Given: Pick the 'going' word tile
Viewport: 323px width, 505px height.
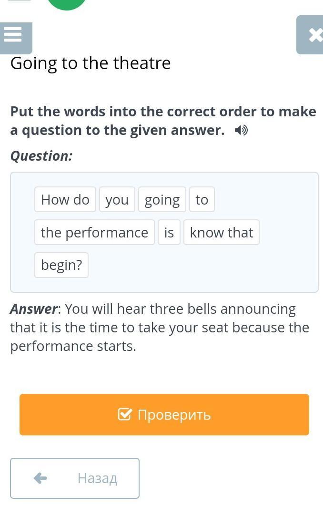Looking at the screenshot, I should (162, 199).
